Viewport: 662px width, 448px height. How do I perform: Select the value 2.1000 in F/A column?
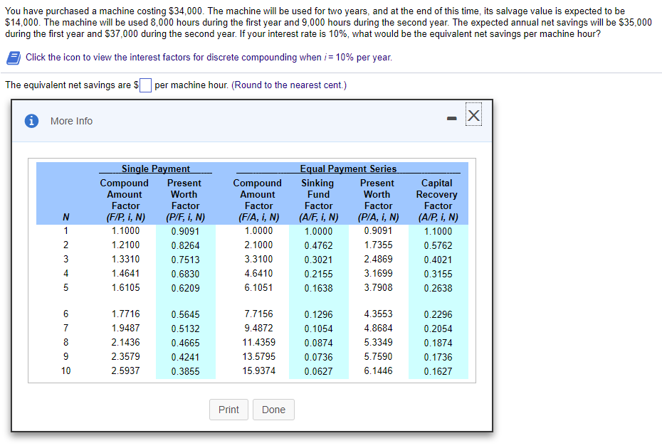point(258,245)
